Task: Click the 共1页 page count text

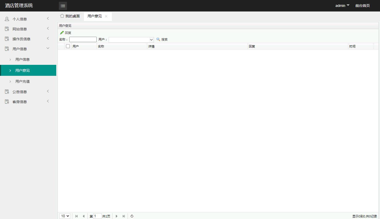Action: [106, 216]
